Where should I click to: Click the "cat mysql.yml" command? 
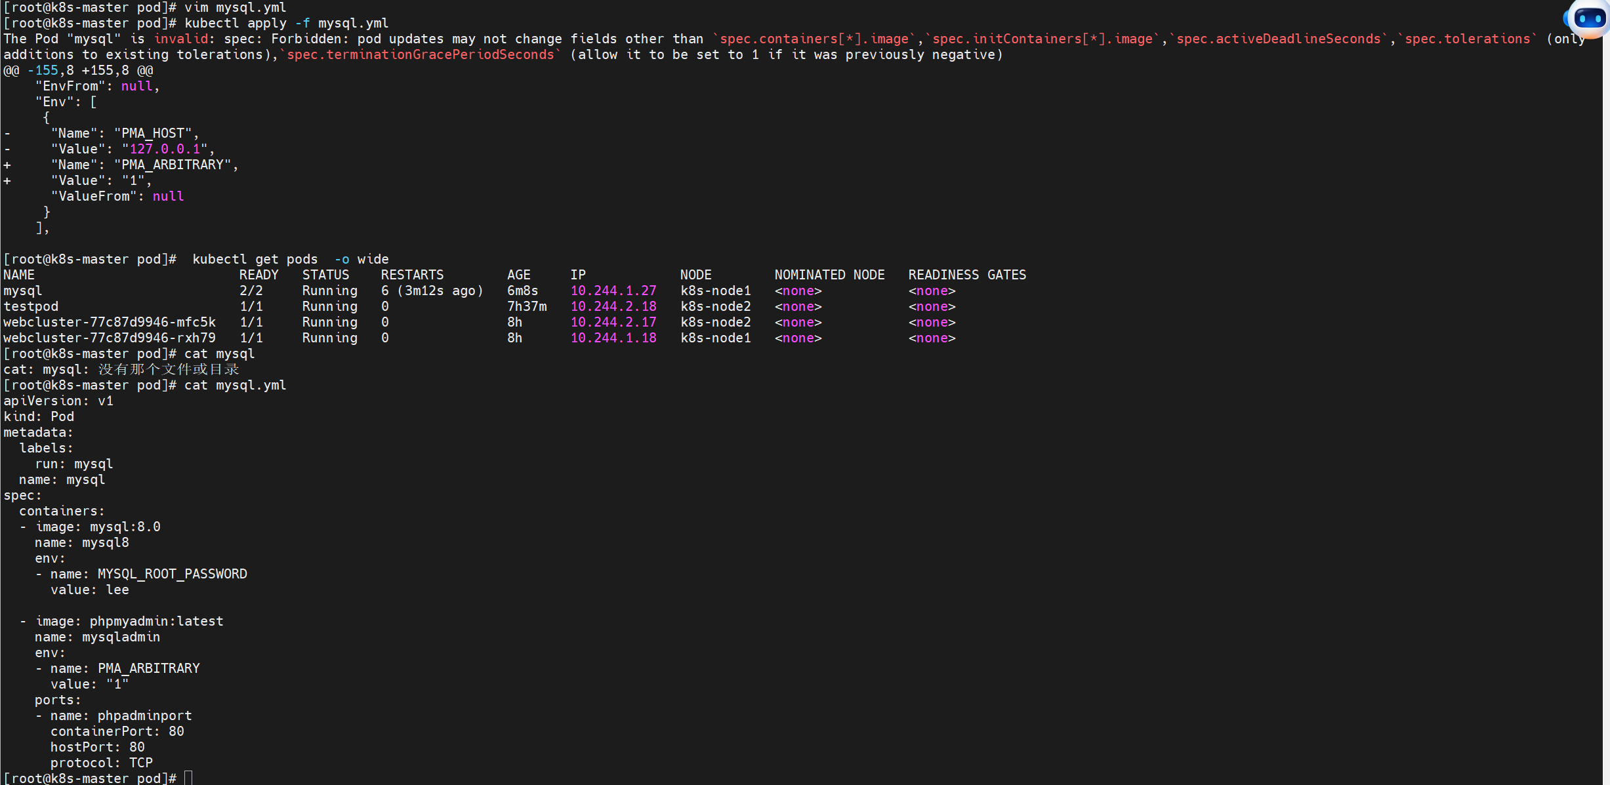236,385
